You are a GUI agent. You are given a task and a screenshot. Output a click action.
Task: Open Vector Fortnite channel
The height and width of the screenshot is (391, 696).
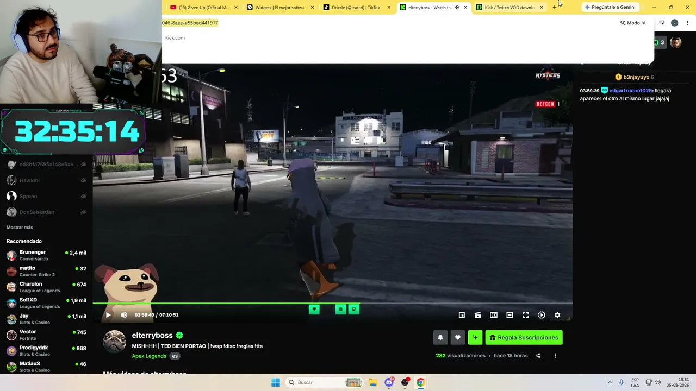46,335
